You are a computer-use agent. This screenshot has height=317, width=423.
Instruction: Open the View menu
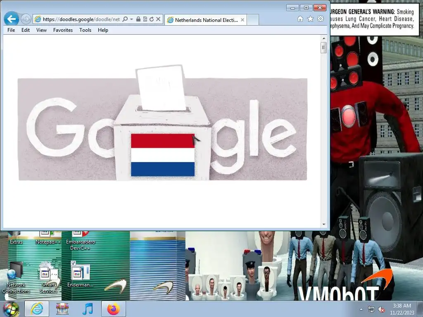pos(42,30)
